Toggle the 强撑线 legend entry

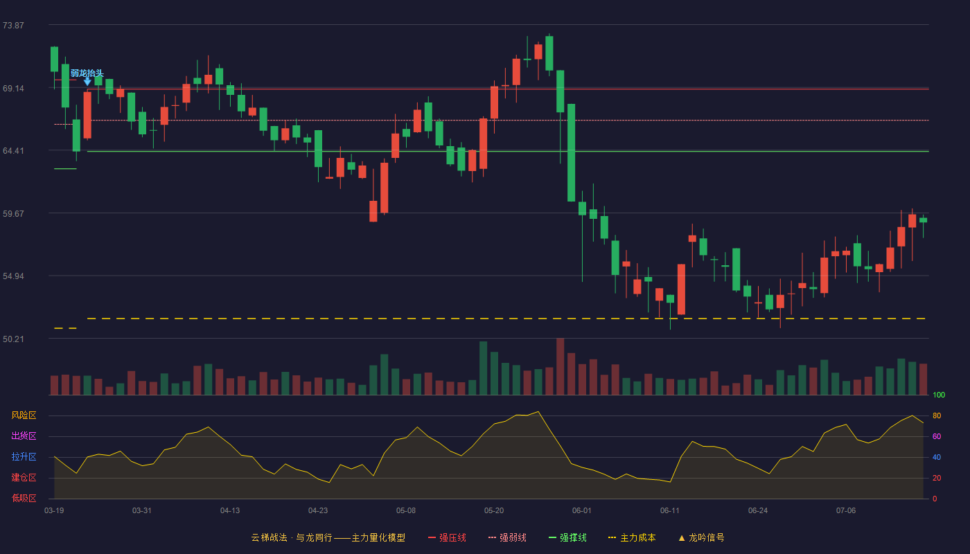point(567,537)
